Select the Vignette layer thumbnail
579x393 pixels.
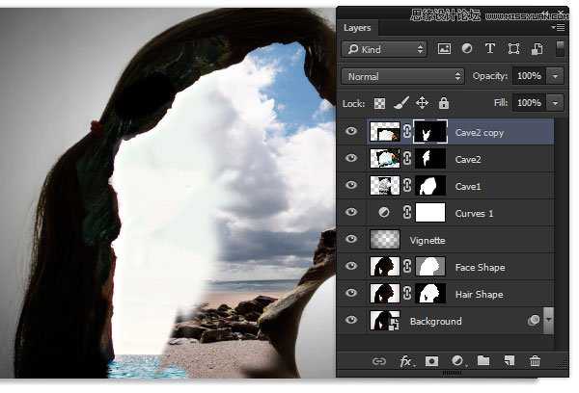pyautogui.click(x=385, y=239)
